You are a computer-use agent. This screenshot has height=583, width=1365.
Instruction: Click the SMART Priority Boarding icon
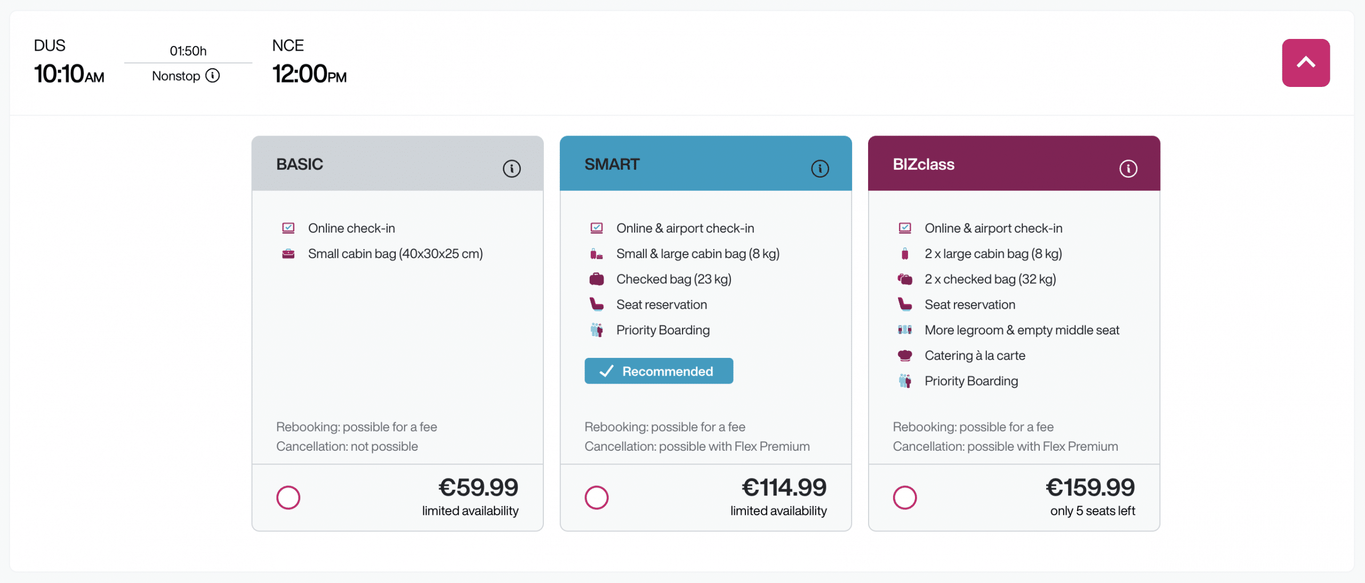(x=596, y=330)
